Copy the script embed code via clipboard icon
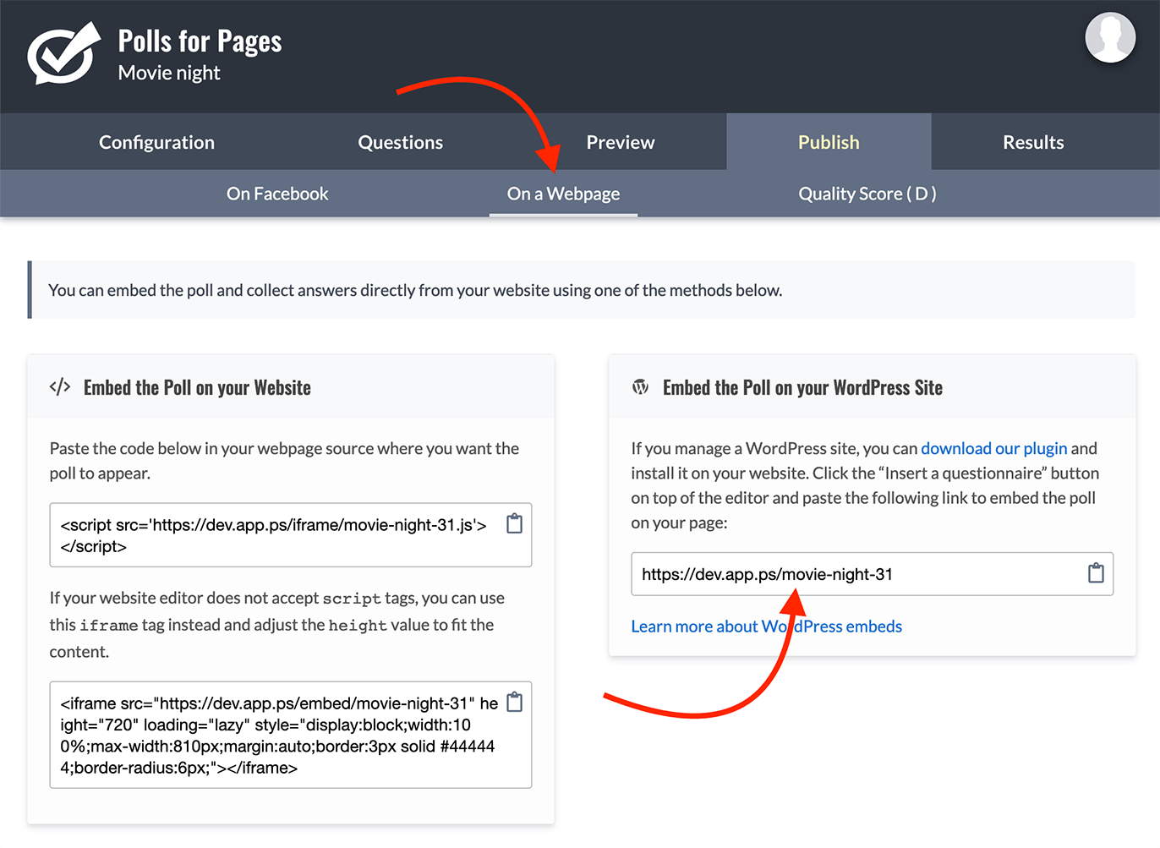Screen dimensions: 1160x848 coord(514,524)
